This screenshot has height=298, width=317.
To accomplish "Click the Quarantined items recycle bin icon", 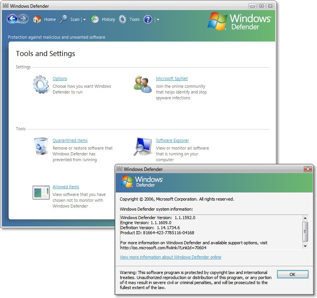I will 41,146.
